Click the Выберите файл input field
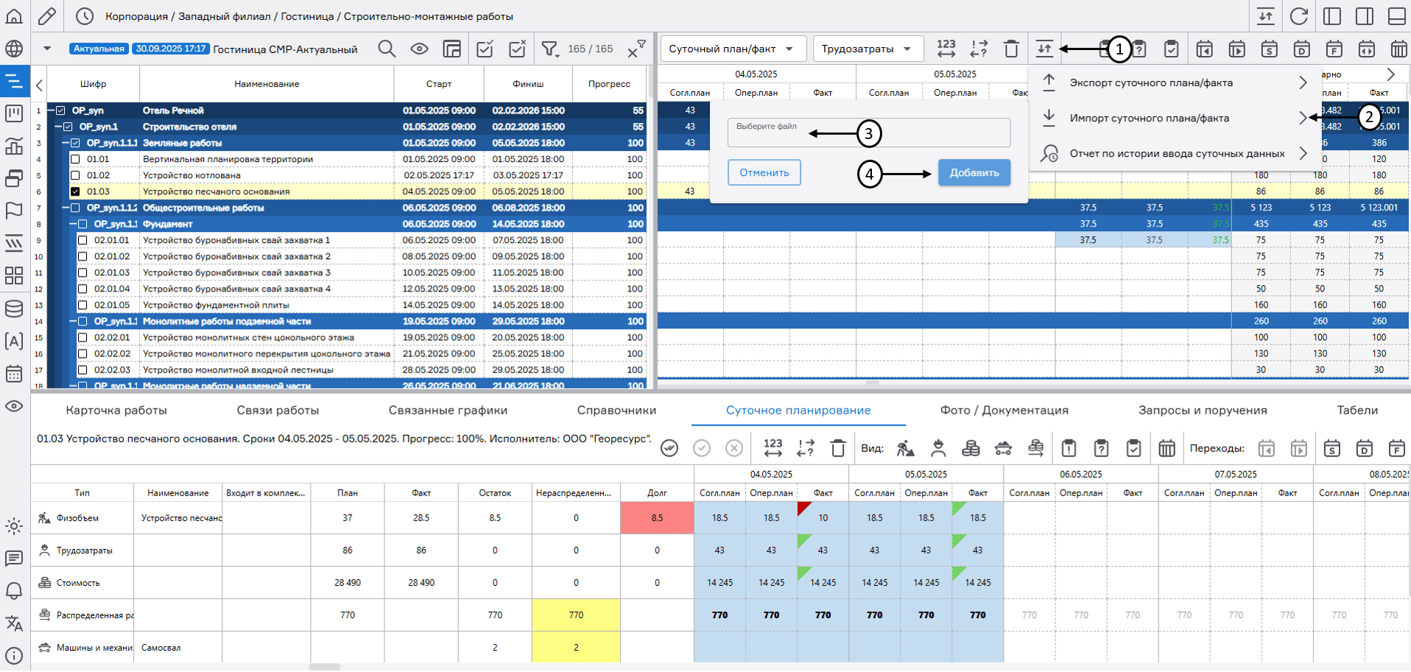Image resolution: width=1411 pixels, height=672 pixels. click(x=868, y=133)
